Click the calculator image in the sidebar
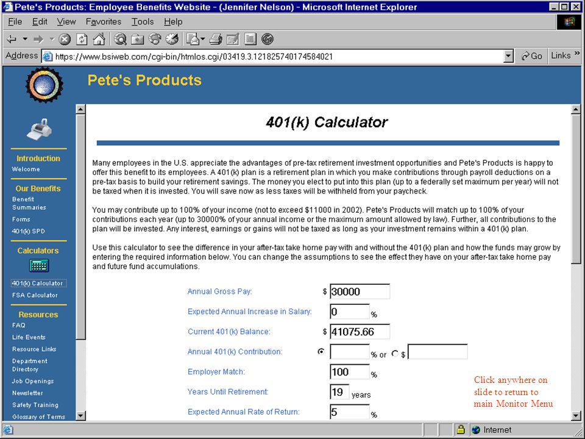The image size is (585, 439). (39, 265)
